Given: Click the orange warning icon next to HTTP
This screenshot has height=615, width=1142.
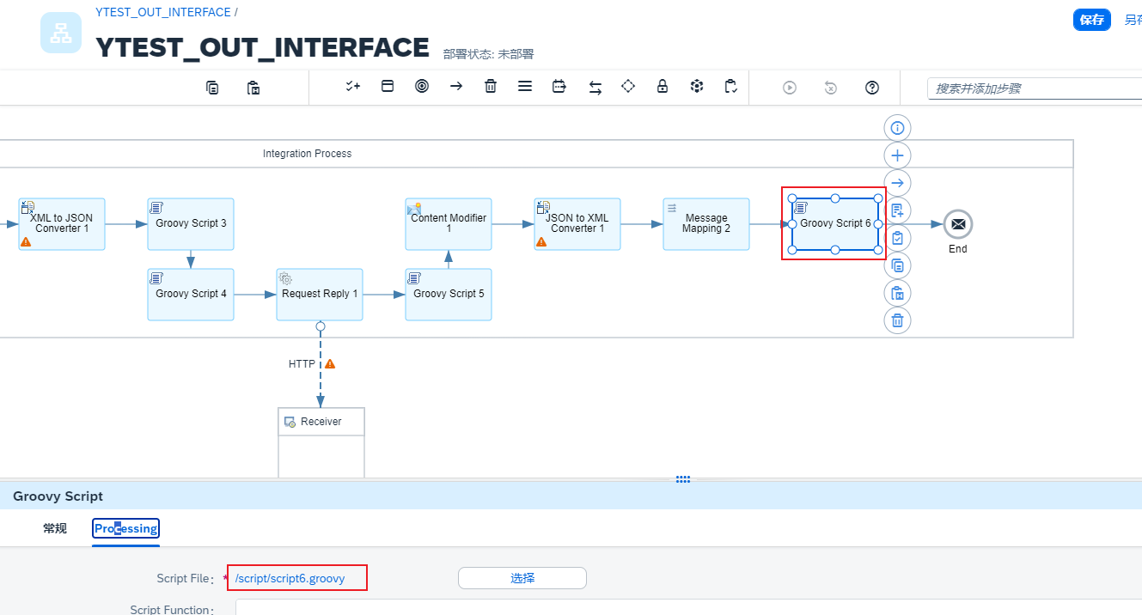Looking at the screenshot, I should 330,364.
